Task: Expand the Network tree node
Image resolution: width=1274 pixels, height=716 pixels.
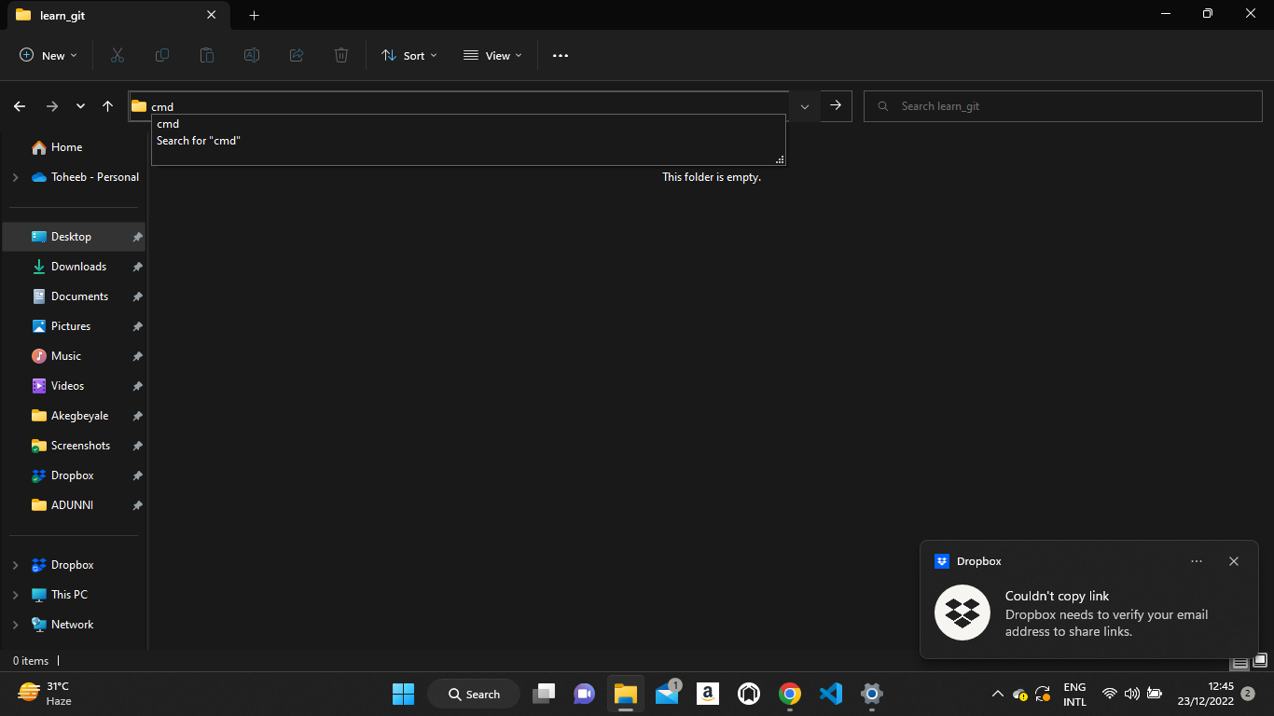Action: (x=15, y=625)
